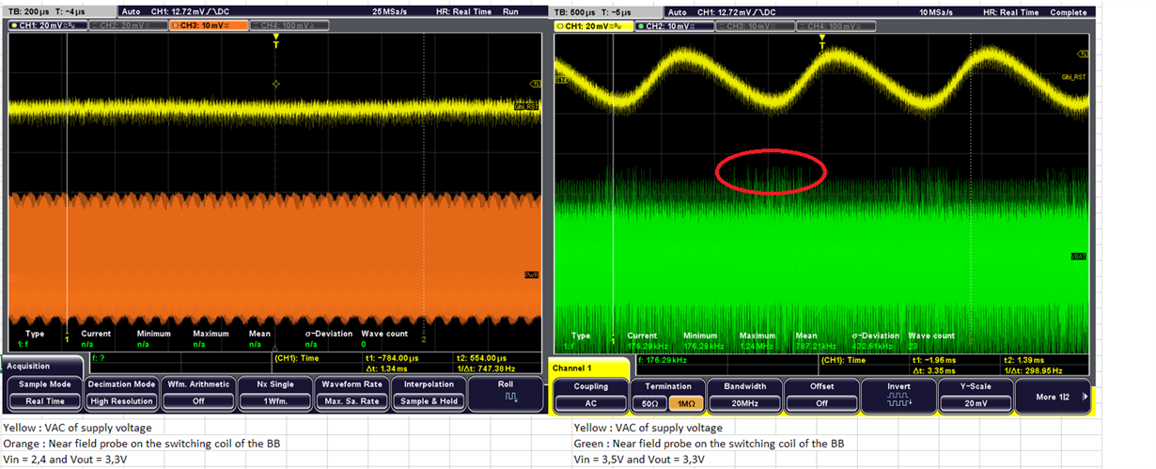The width and height of the screenshot is (1156, 469).
Task: Click Complete status on right scope
Action: (x=1068, y=13)
